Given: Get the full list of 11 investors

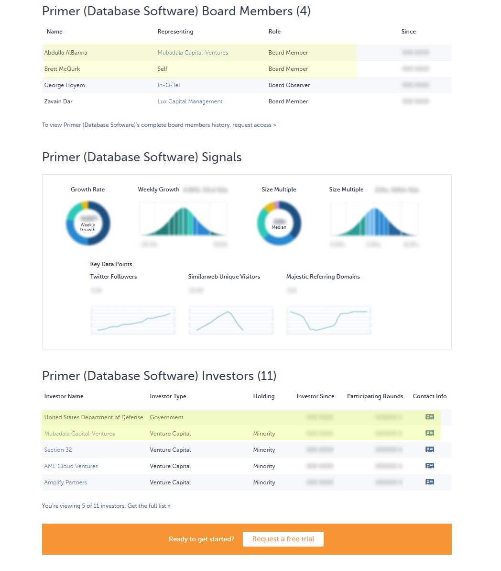Looking at the screenshot, I should coord(149,506).
